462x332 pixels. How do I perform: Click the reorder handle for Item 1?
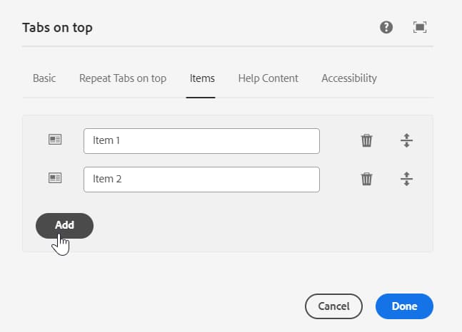406,140
